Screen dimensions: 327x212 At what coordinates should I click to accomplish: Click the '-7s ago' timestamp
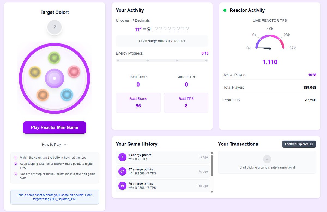pos(202,172)
